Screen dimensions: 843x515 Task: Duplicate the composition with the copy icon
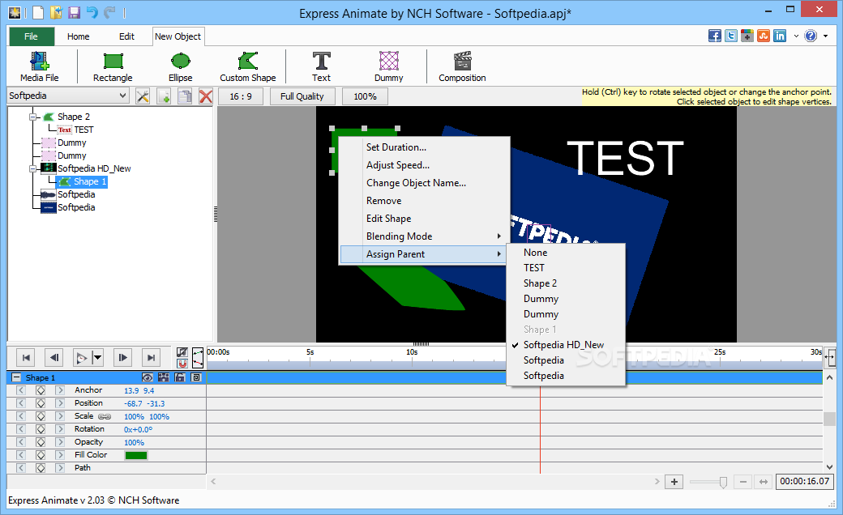coord(185,96)
